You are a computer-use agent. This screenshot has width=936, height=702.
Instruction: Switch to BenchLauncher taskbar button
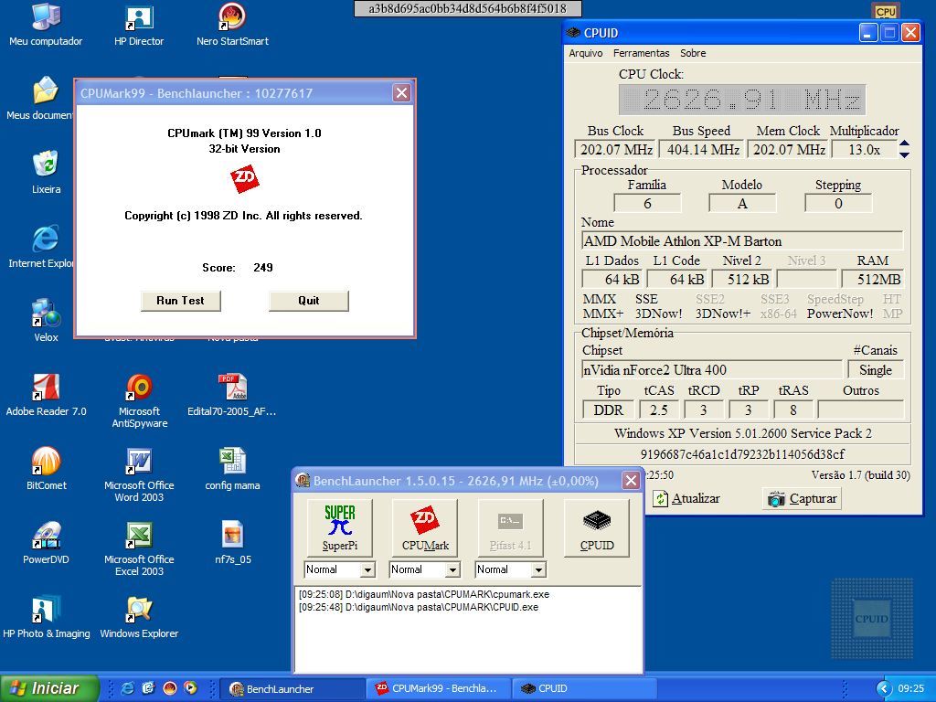293,689
